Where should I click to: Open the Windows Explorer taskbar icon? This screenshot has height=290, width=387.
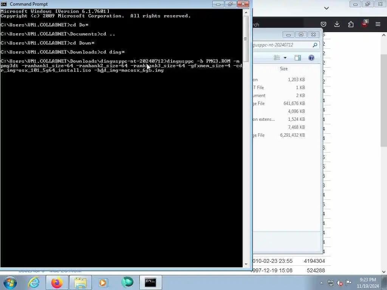pyautogui.click(x=80, y=282)
